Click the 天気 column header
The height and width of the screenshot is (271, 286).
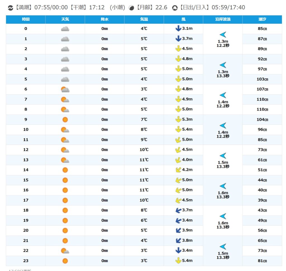click(x=65, y=20)
